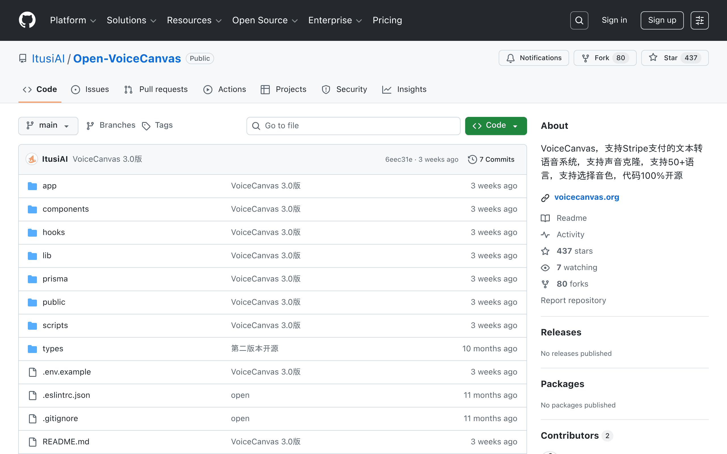Click the scripts folder icon
727x454 pixels.
tap(32, 326)
